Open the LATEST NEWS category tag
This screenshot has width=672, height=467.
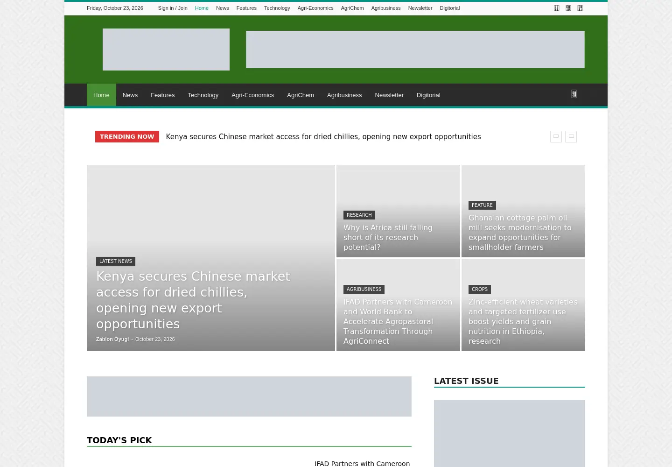point(116,261)
